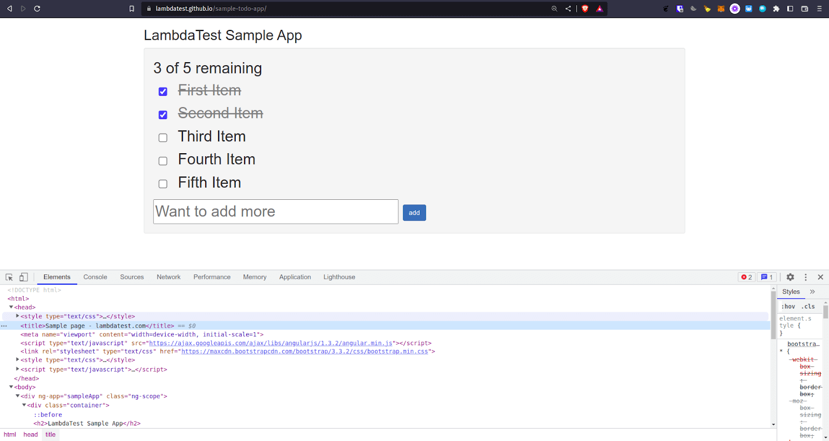Tick the Fifth Item checkbox
This screenshot has width=829, height=441.
(x=163, y=184)
